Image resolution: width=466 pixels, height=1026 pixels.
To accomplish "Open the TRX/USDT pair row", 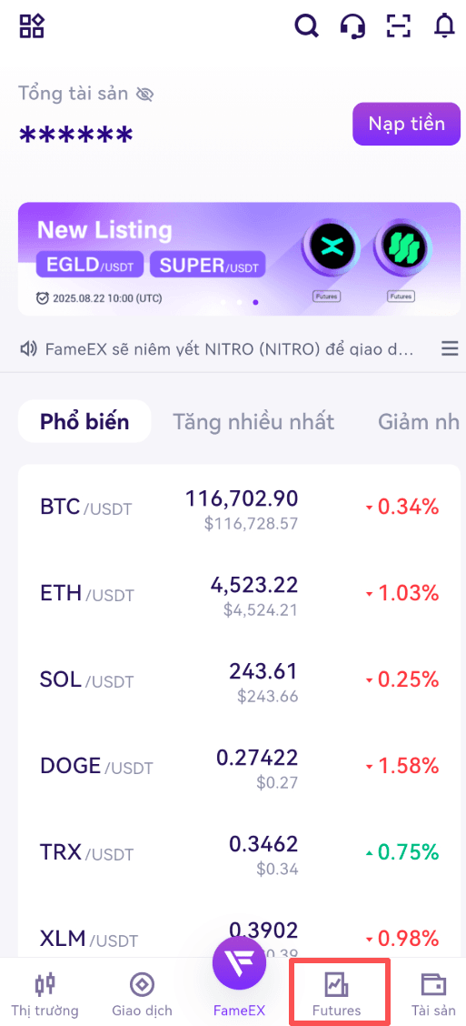I will tap(239, 853).
